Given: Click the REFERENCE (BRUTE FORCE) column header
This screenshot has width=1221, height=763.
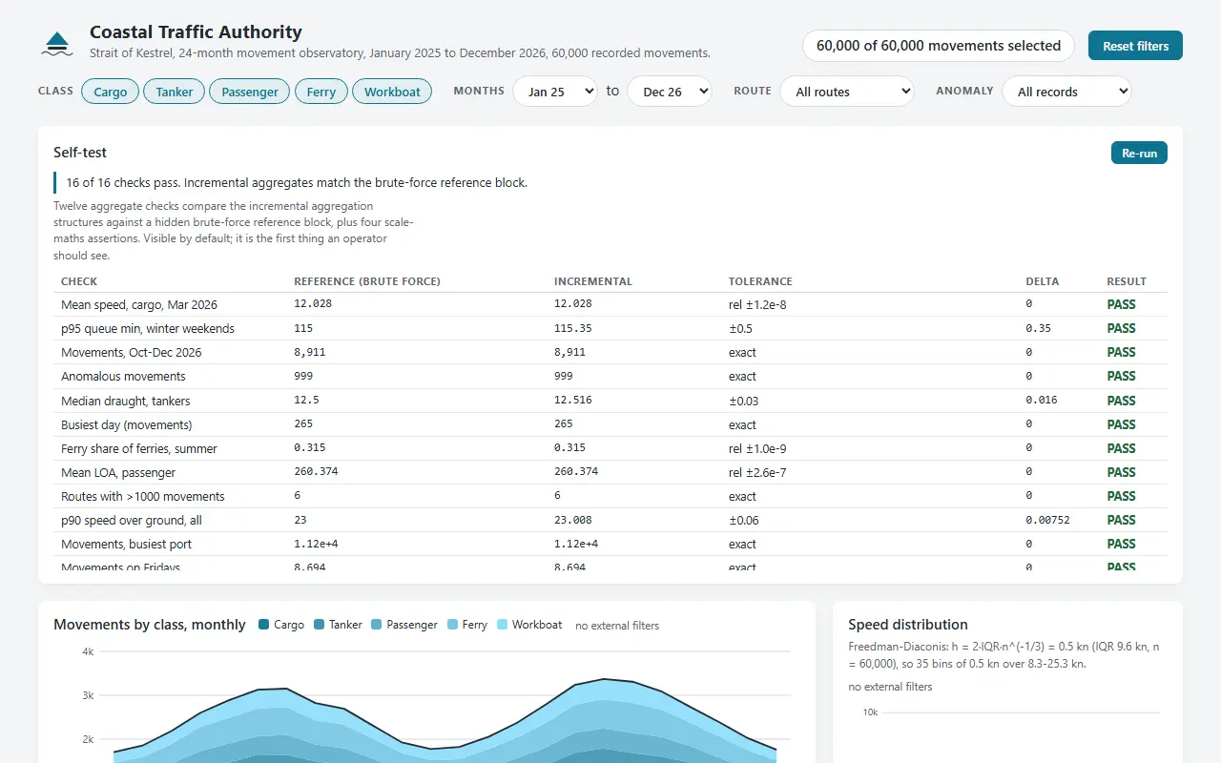Looking at the screenshot, I should (367, 281).
